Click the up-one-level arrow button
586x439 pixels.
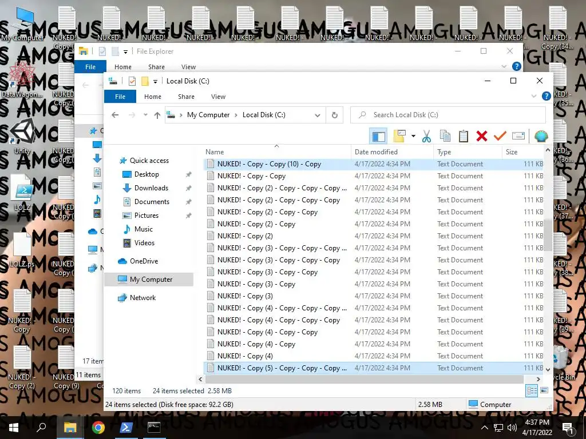tap(157, 115)
